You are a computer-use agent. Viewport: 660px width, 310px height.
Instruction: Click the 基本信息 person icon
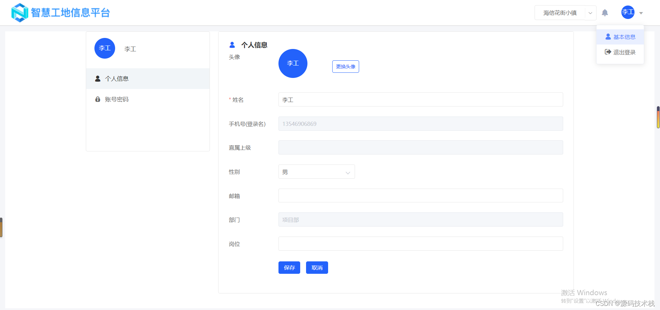608,37
